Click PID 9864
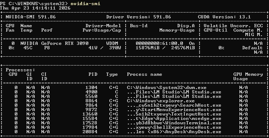 click(x=91, y=105)
